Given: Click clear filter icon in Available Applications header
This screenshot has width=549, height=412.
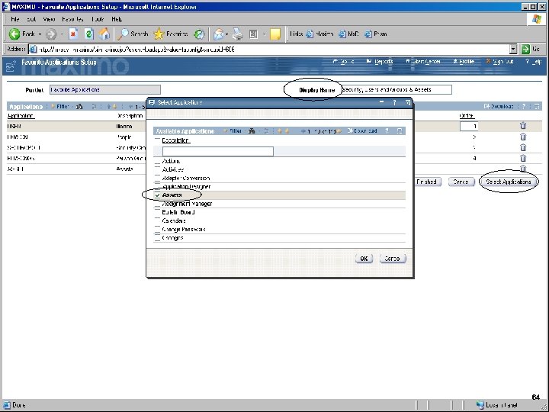Looking at the screenshot, I should tap(266, 131).
